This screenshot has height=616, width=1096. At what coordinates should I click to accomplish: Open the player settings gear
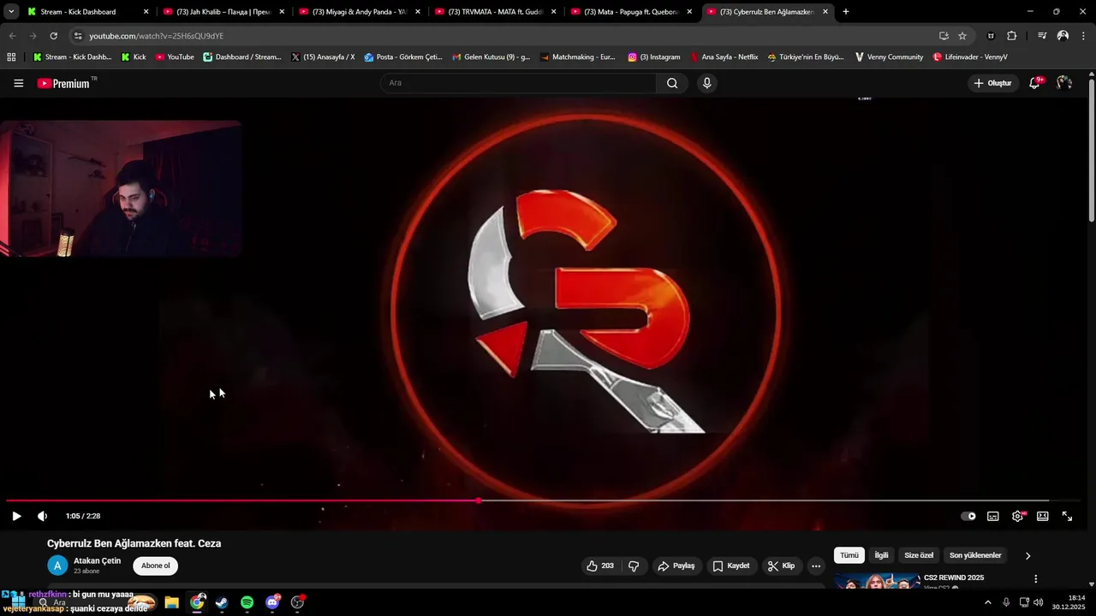[x=1018, y=516]
